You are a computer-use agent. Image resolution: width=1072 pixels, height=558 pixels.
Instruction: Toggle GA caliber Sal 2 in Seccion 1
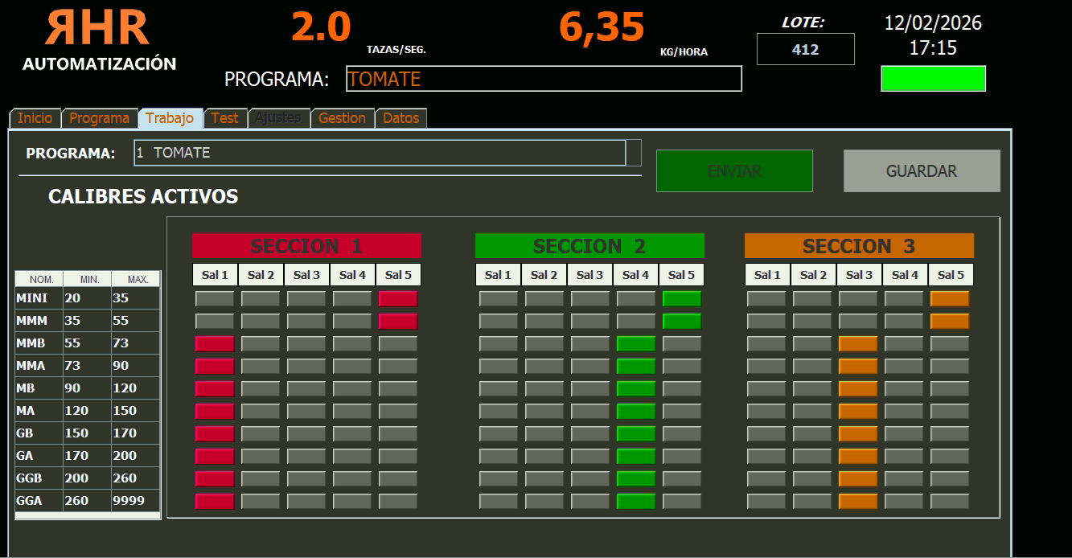[x=261, y=457]
